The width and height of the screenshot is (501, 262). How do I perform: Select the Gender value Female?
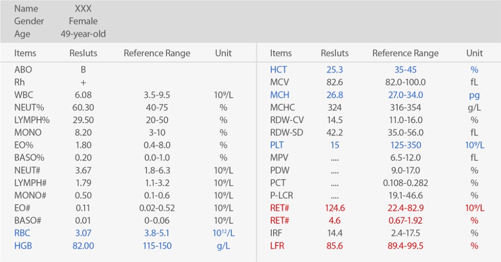[x=83, y=22]
